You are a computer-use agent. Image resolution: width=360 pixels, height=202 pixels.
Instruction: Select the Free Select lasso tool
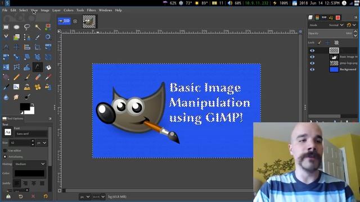point(27,27)
